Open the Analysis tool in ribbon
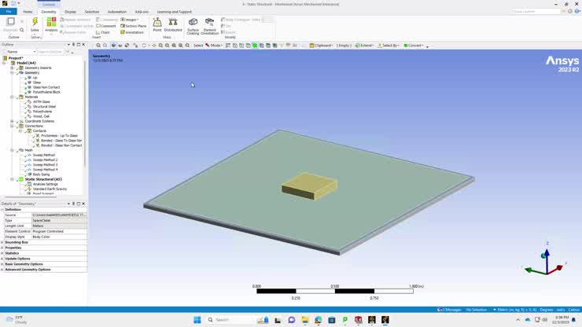582x327 pixels. coord(51,24)
